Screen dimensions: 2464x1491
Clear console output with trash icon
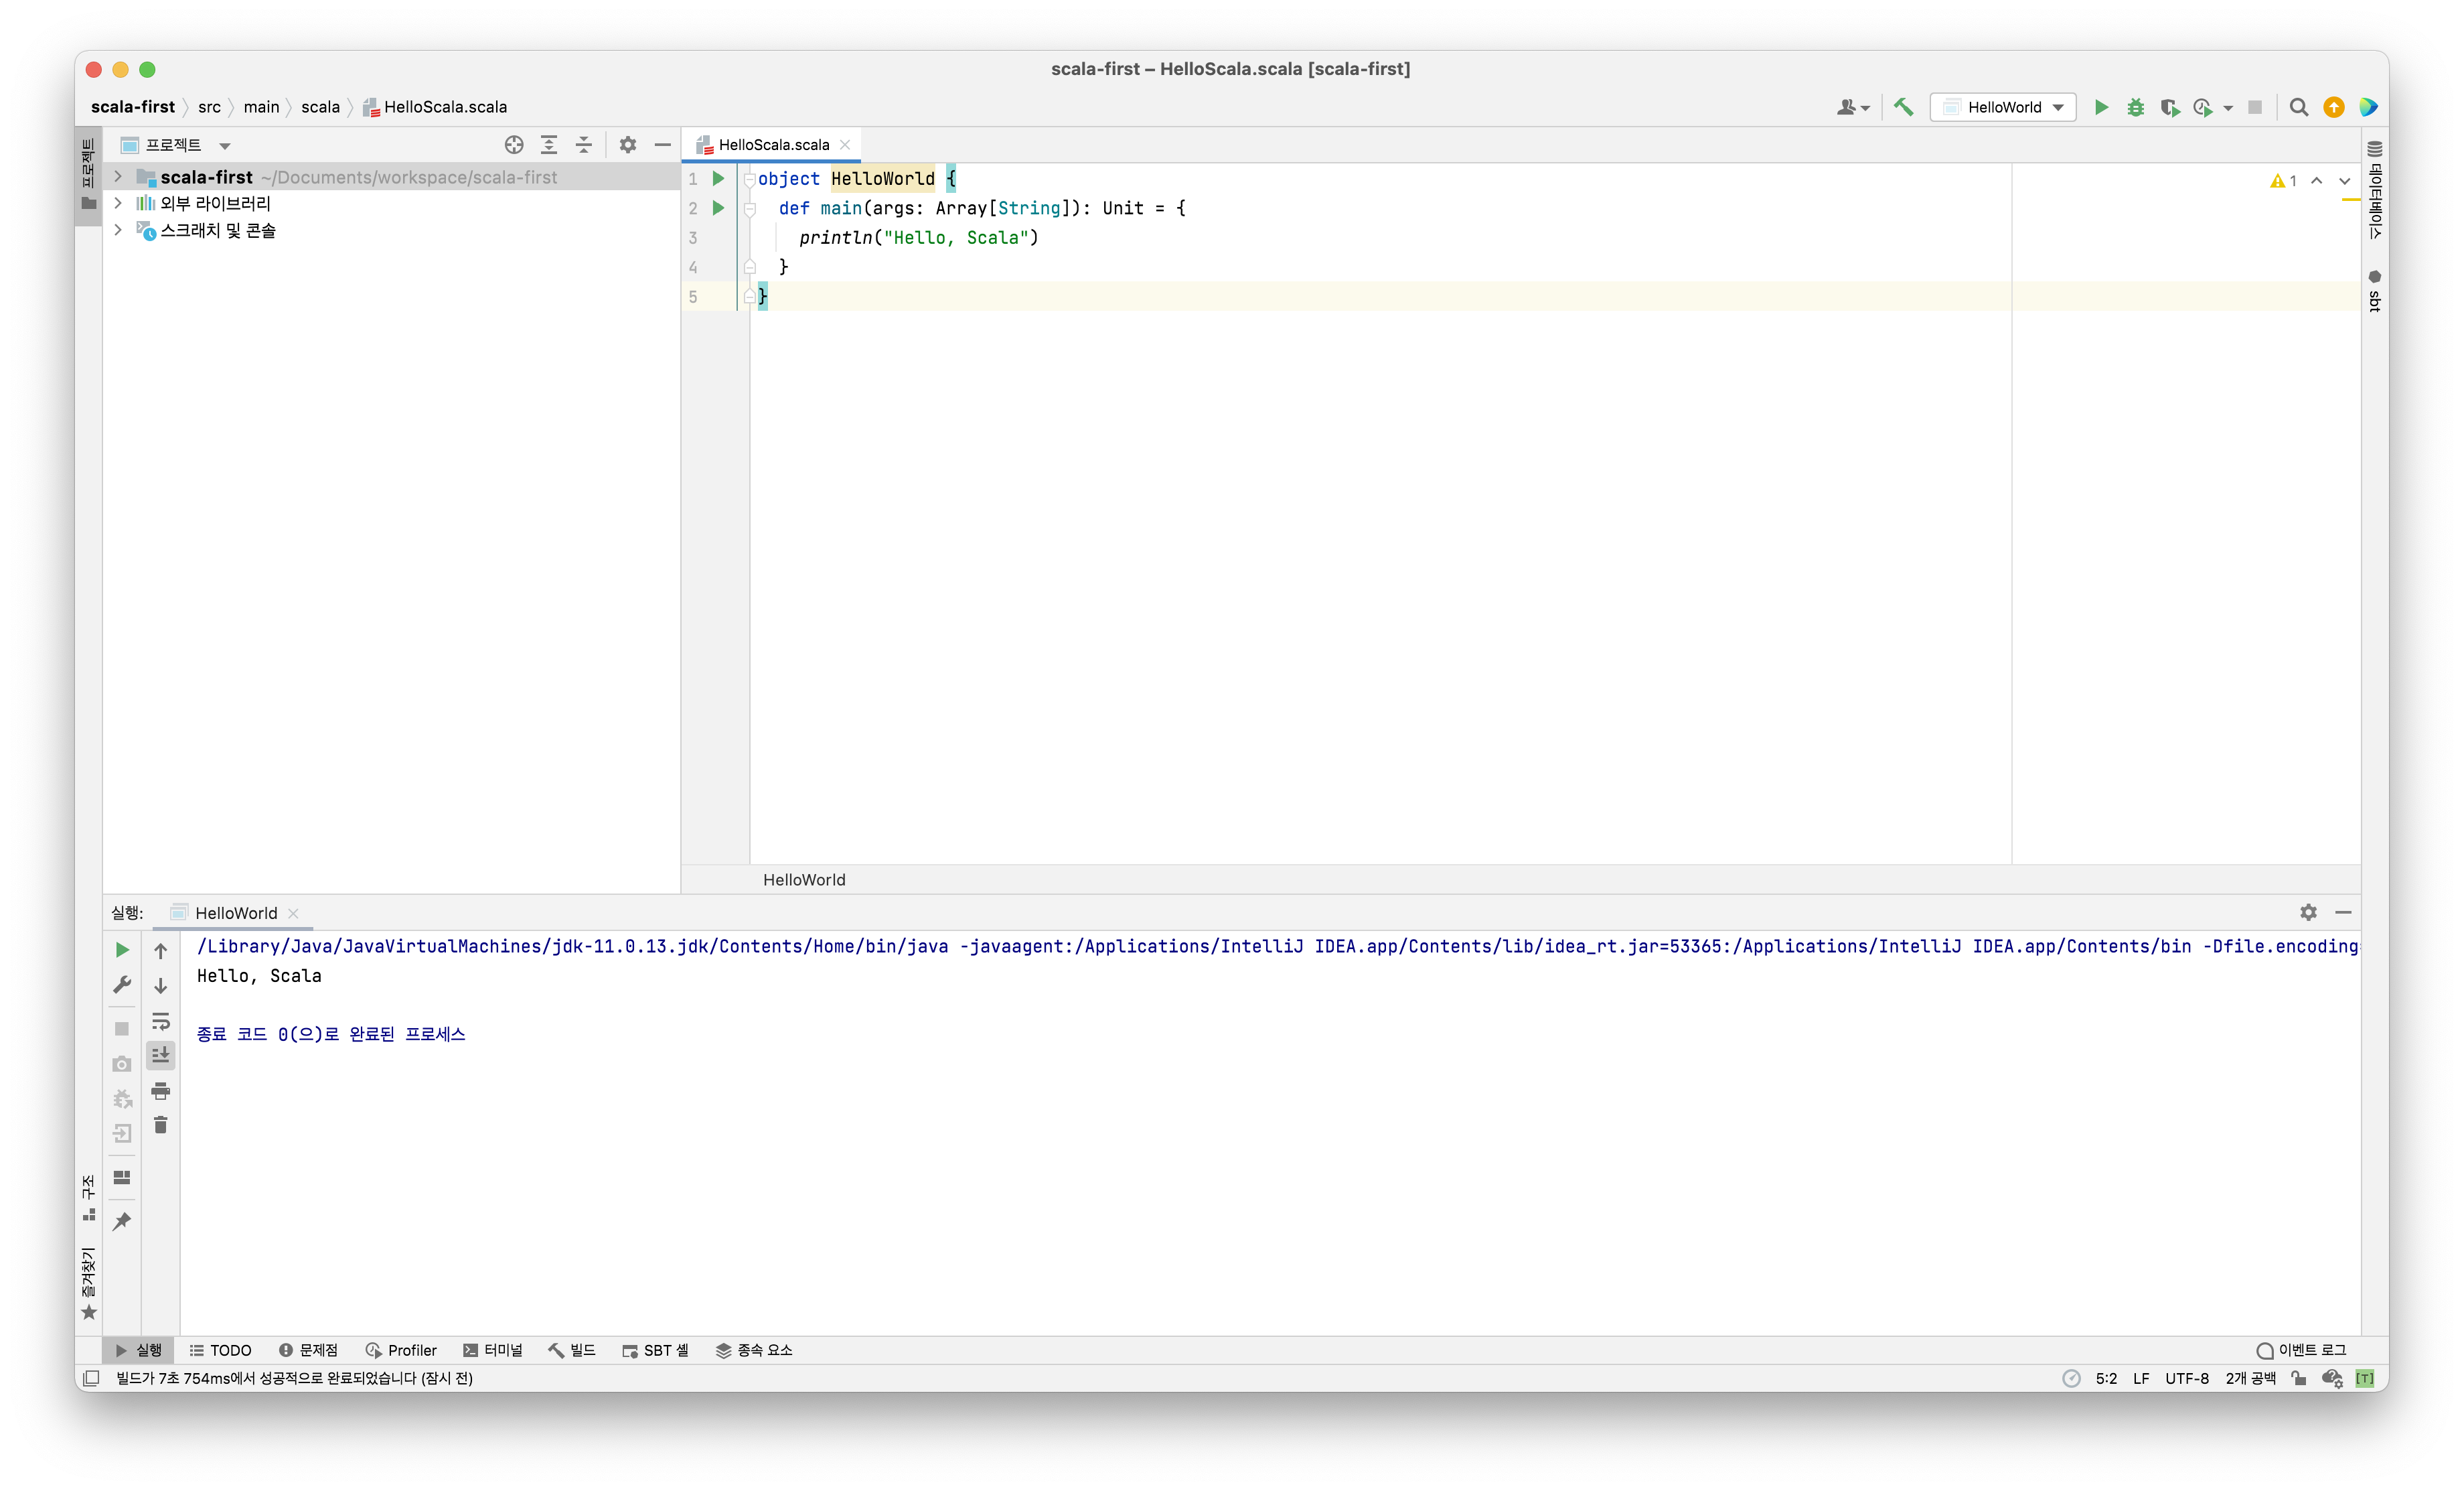160,1126
